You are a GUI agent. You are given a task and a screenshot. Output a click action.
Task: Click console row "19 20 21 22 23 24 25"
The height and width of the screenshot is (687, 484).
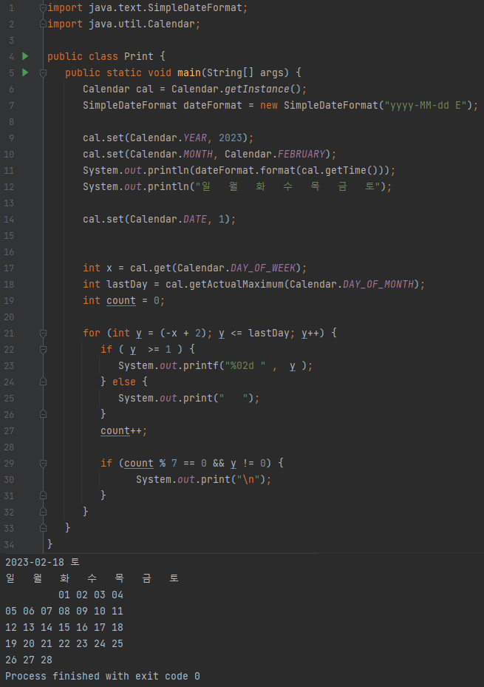coord(64,643)
